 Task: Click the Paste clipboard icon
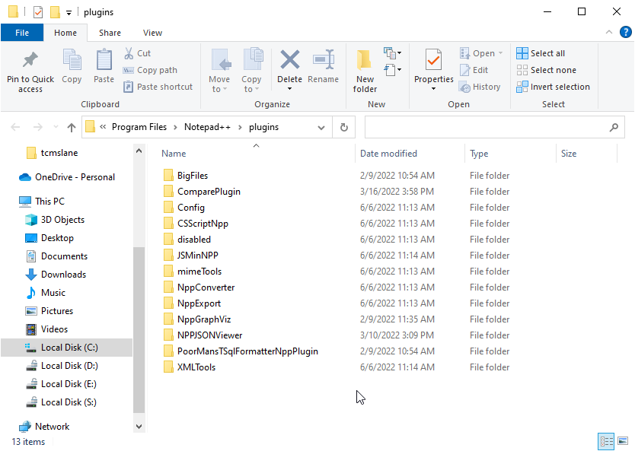(104, 60)
